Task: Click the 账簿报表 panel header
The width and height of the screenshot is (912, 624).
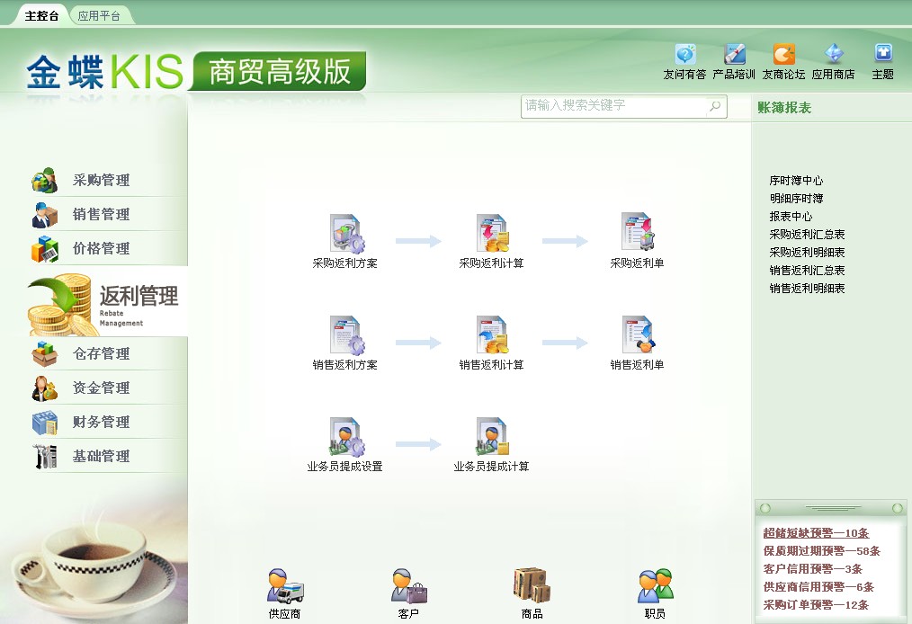Action: point(784,108)
